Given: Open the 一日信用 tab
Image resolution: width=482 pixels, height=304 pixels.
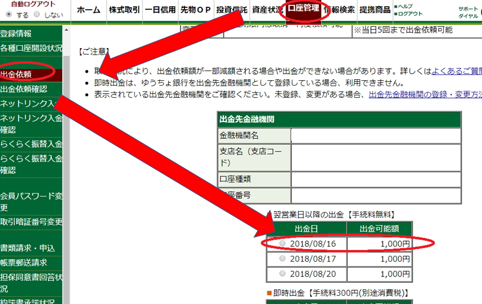Looking at the screenshot, I should pos(160,10).
